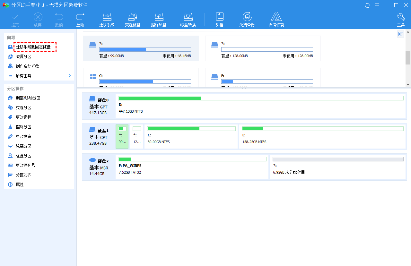This screenshot has height=266, width=411.
Task: Open the 克隆硬盘 clone disk tool
Action: [x=133, y=20]
